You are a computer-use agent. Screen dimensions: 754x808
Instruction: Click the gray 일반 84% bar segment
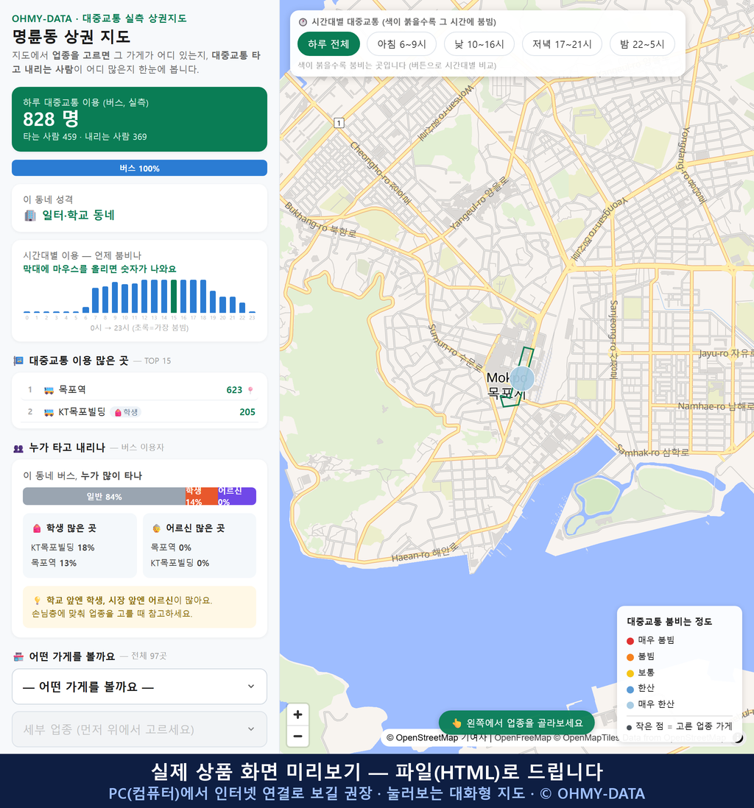pos(104,497)
